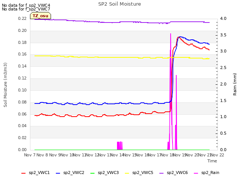Click the SP2 Soil Moisture chart title
240x180 pixels.
(120, 4)
